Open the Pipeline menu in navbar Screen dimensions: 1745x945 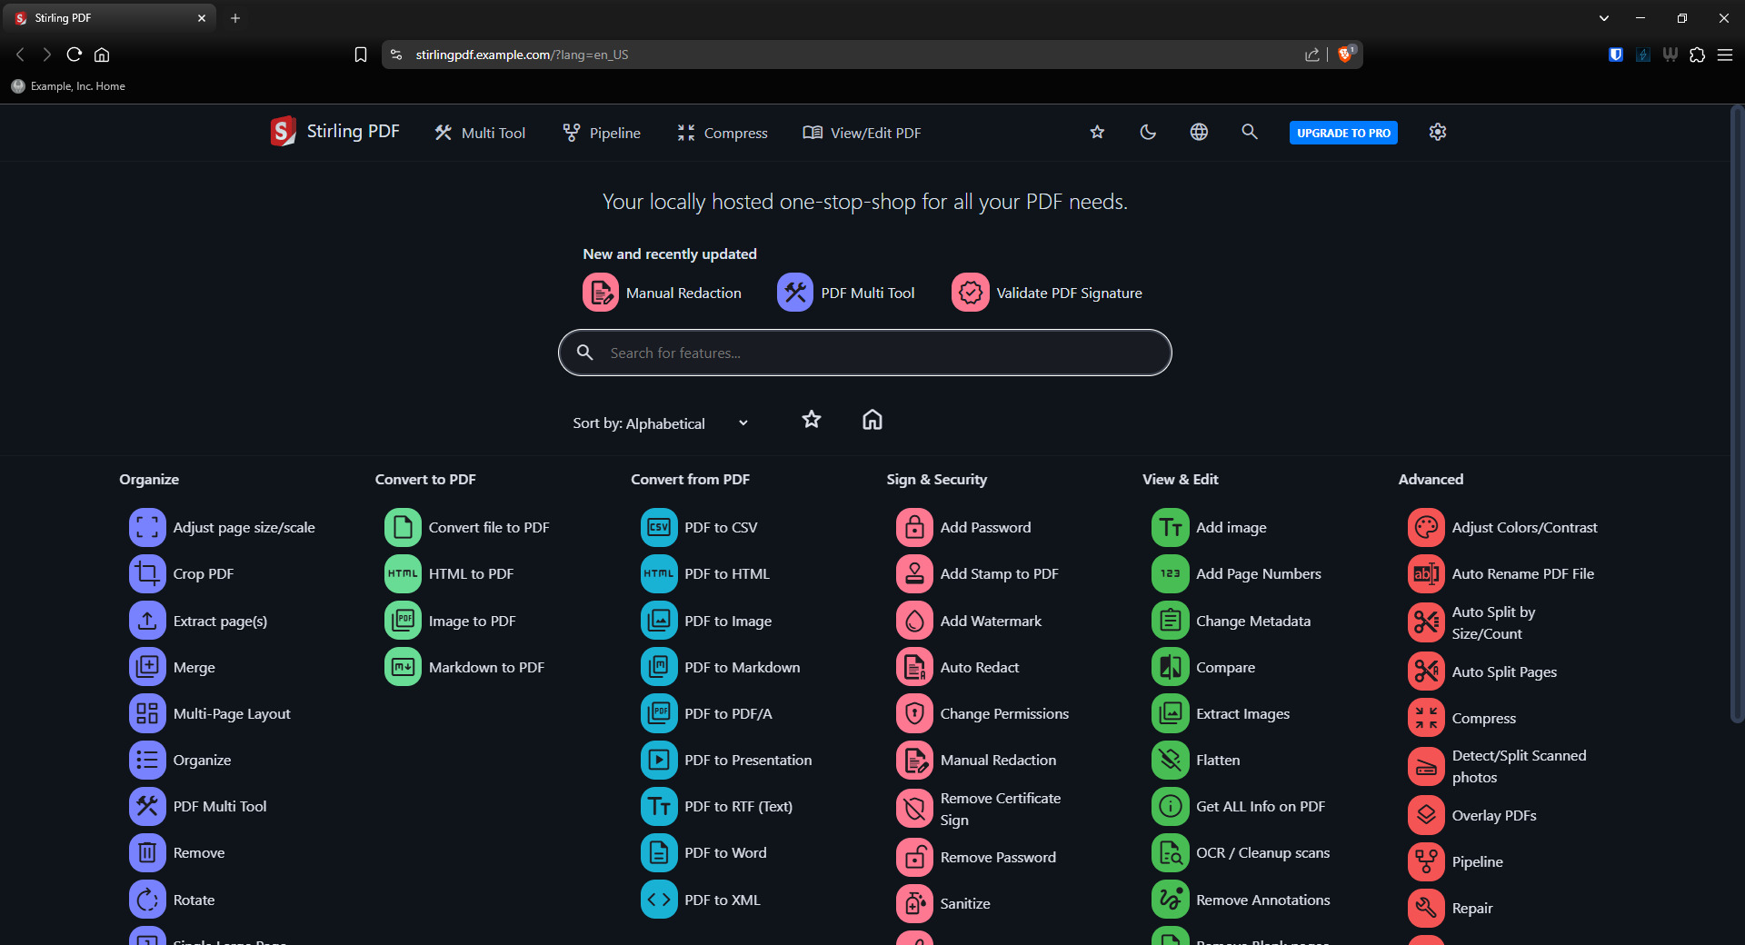[602, 133]
